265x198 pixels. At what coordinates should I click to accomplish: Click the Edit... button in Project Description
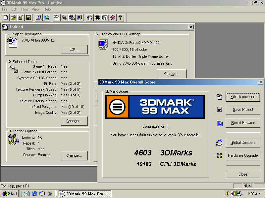(74, 49)
